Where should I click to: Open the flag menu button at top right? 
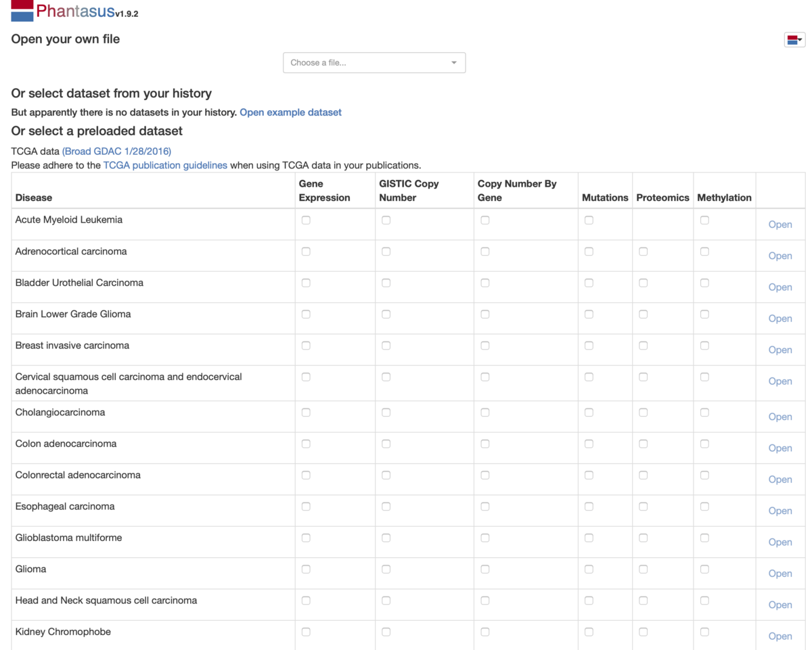pyautogui.click(x=794, y=40)
